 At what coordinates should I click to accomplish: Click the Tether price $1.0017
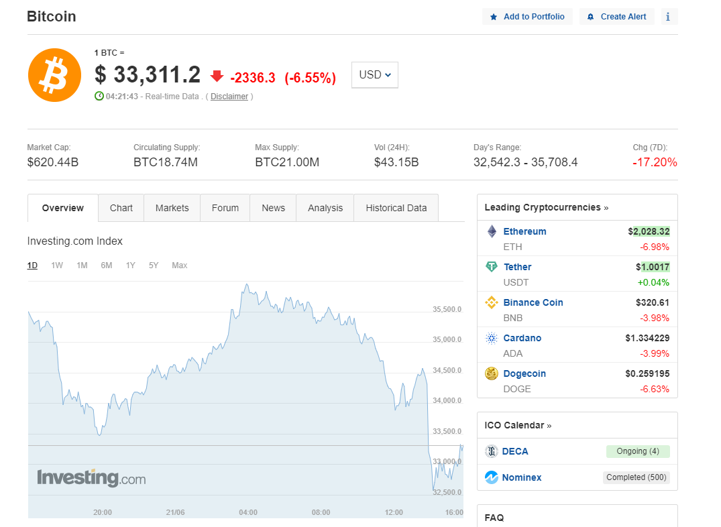[x=653, y=267]
